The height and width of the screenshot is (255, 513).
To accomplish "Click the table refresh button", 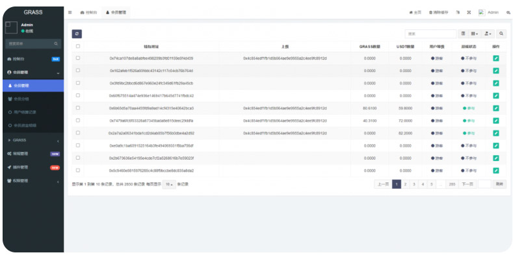I will (x=77, y=34).
